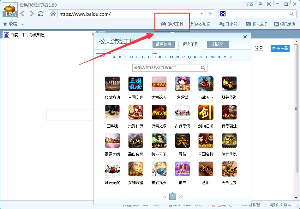Select the 剑雨江湖 game icon
This screenshot has width=300, height=209.
point(206,112)
